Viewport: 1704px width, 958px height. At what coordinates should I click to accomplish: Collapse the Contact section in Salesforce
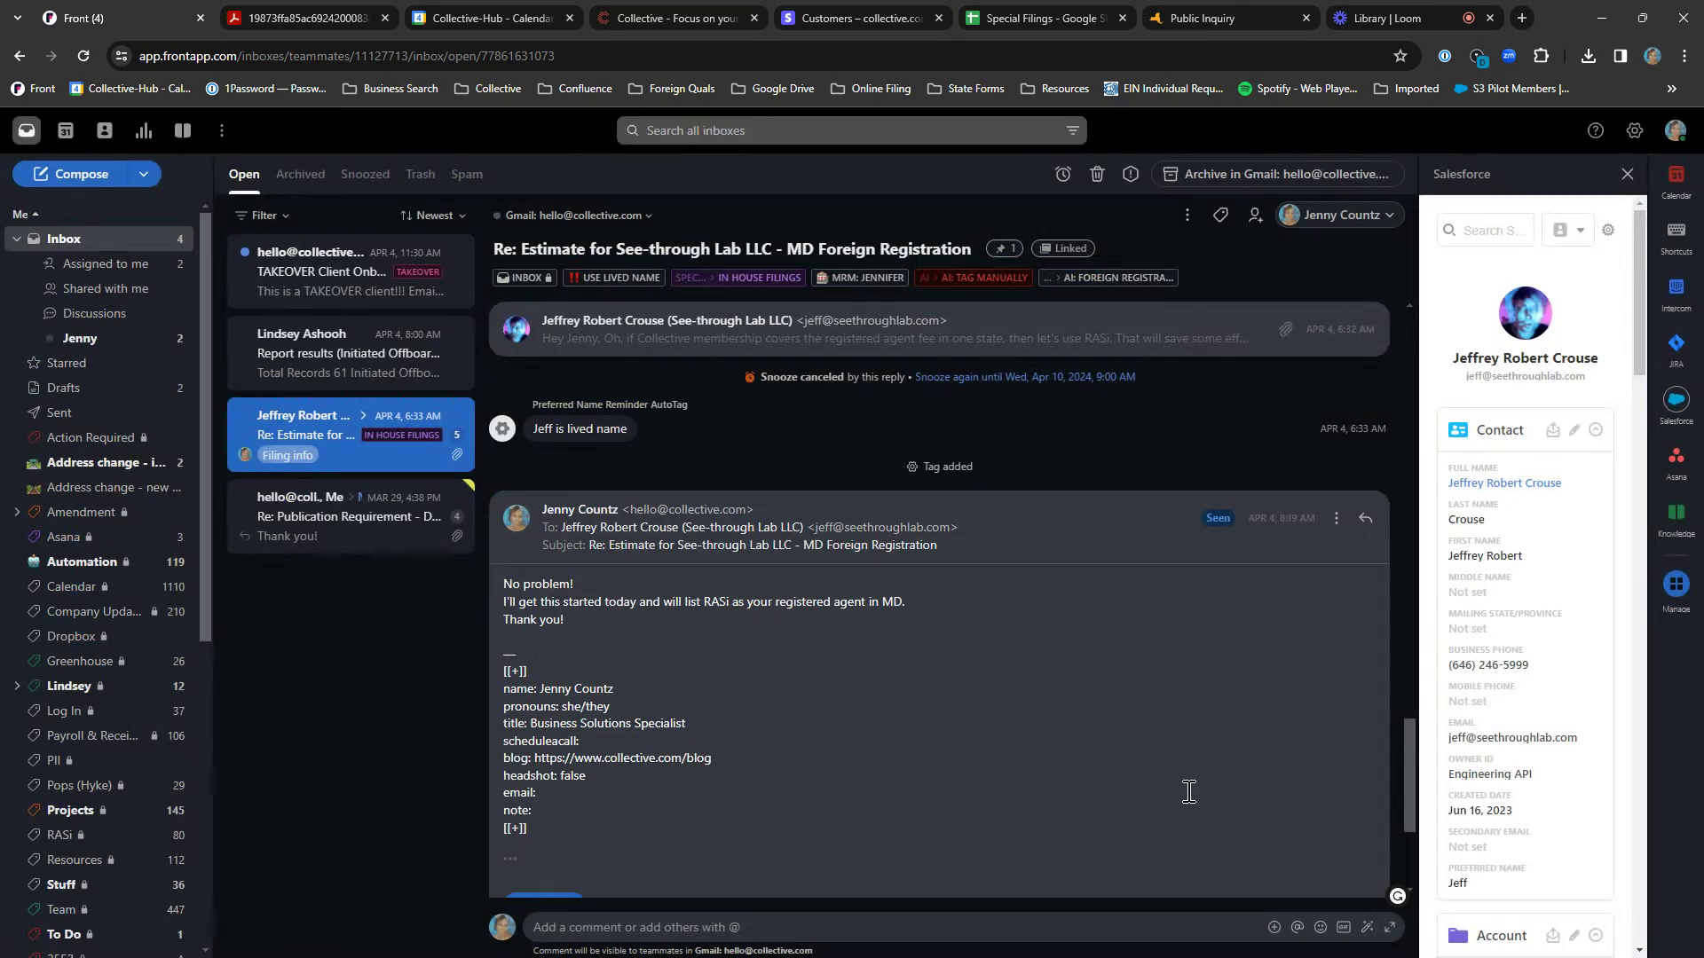1596,430
